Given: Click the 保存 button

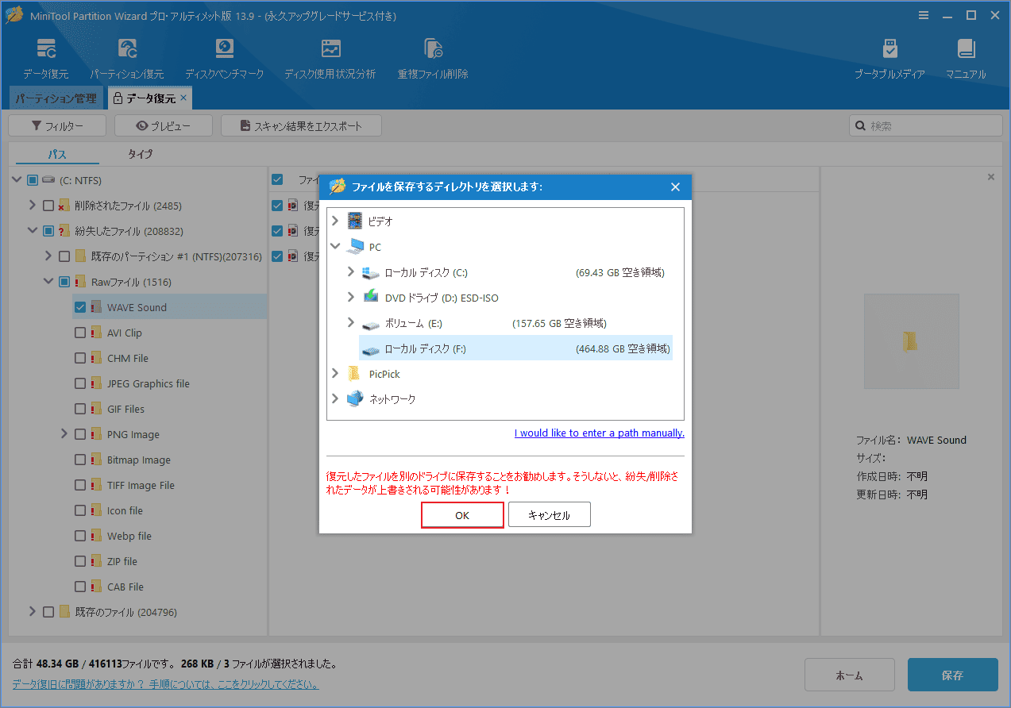Looking at the screenshot, I should click(x=953, y=675).
